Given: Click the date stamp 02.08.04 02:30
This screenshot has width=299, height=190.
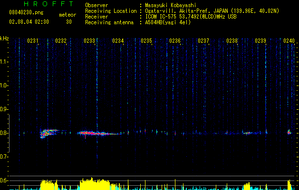Looking at the screenshot, I should (x=29, y=22).
